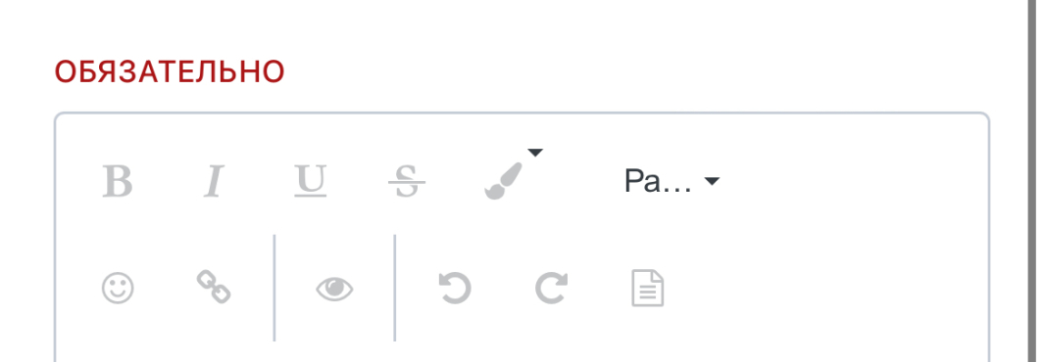This screenshot has width=1044, height=362.
Task: Open the emoji smiley picker
Action: (x=118, y=289)
